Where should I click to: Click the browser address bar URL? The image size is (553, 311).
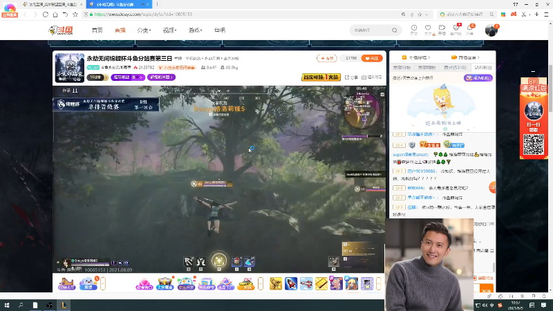pyautogui.click(x=143, y=15)
